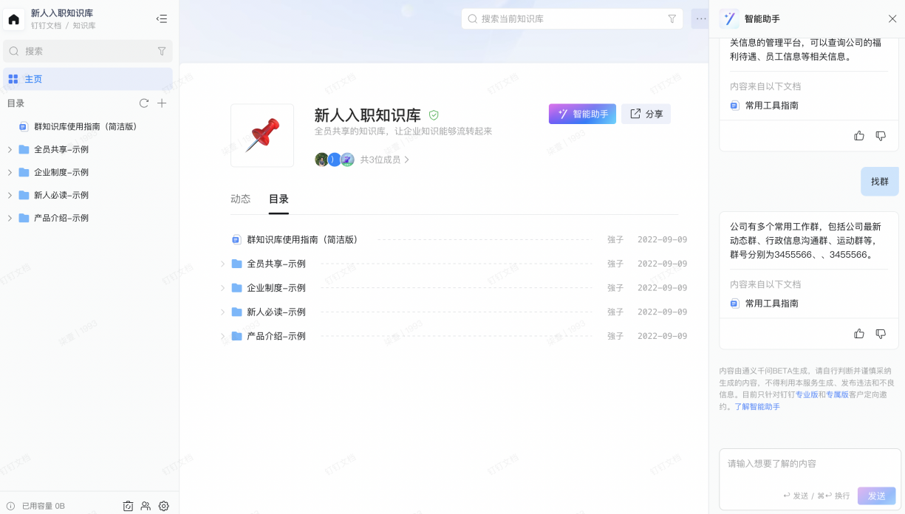
Task: Switch to the 动态 tab
Action: tap(240, 199)
